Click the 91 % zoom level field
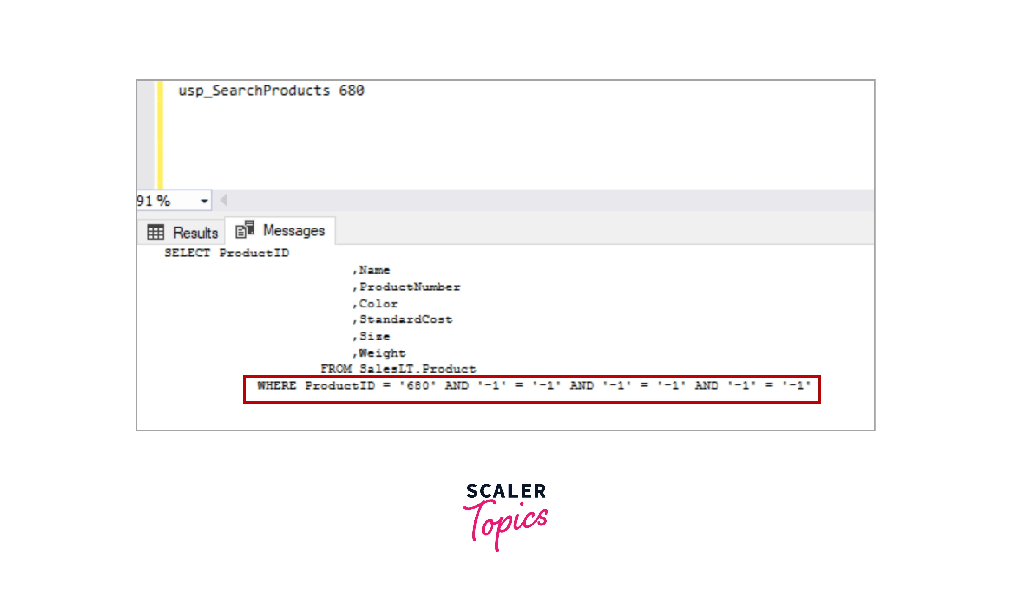The image size is (1011, 606). pos(174,201)
